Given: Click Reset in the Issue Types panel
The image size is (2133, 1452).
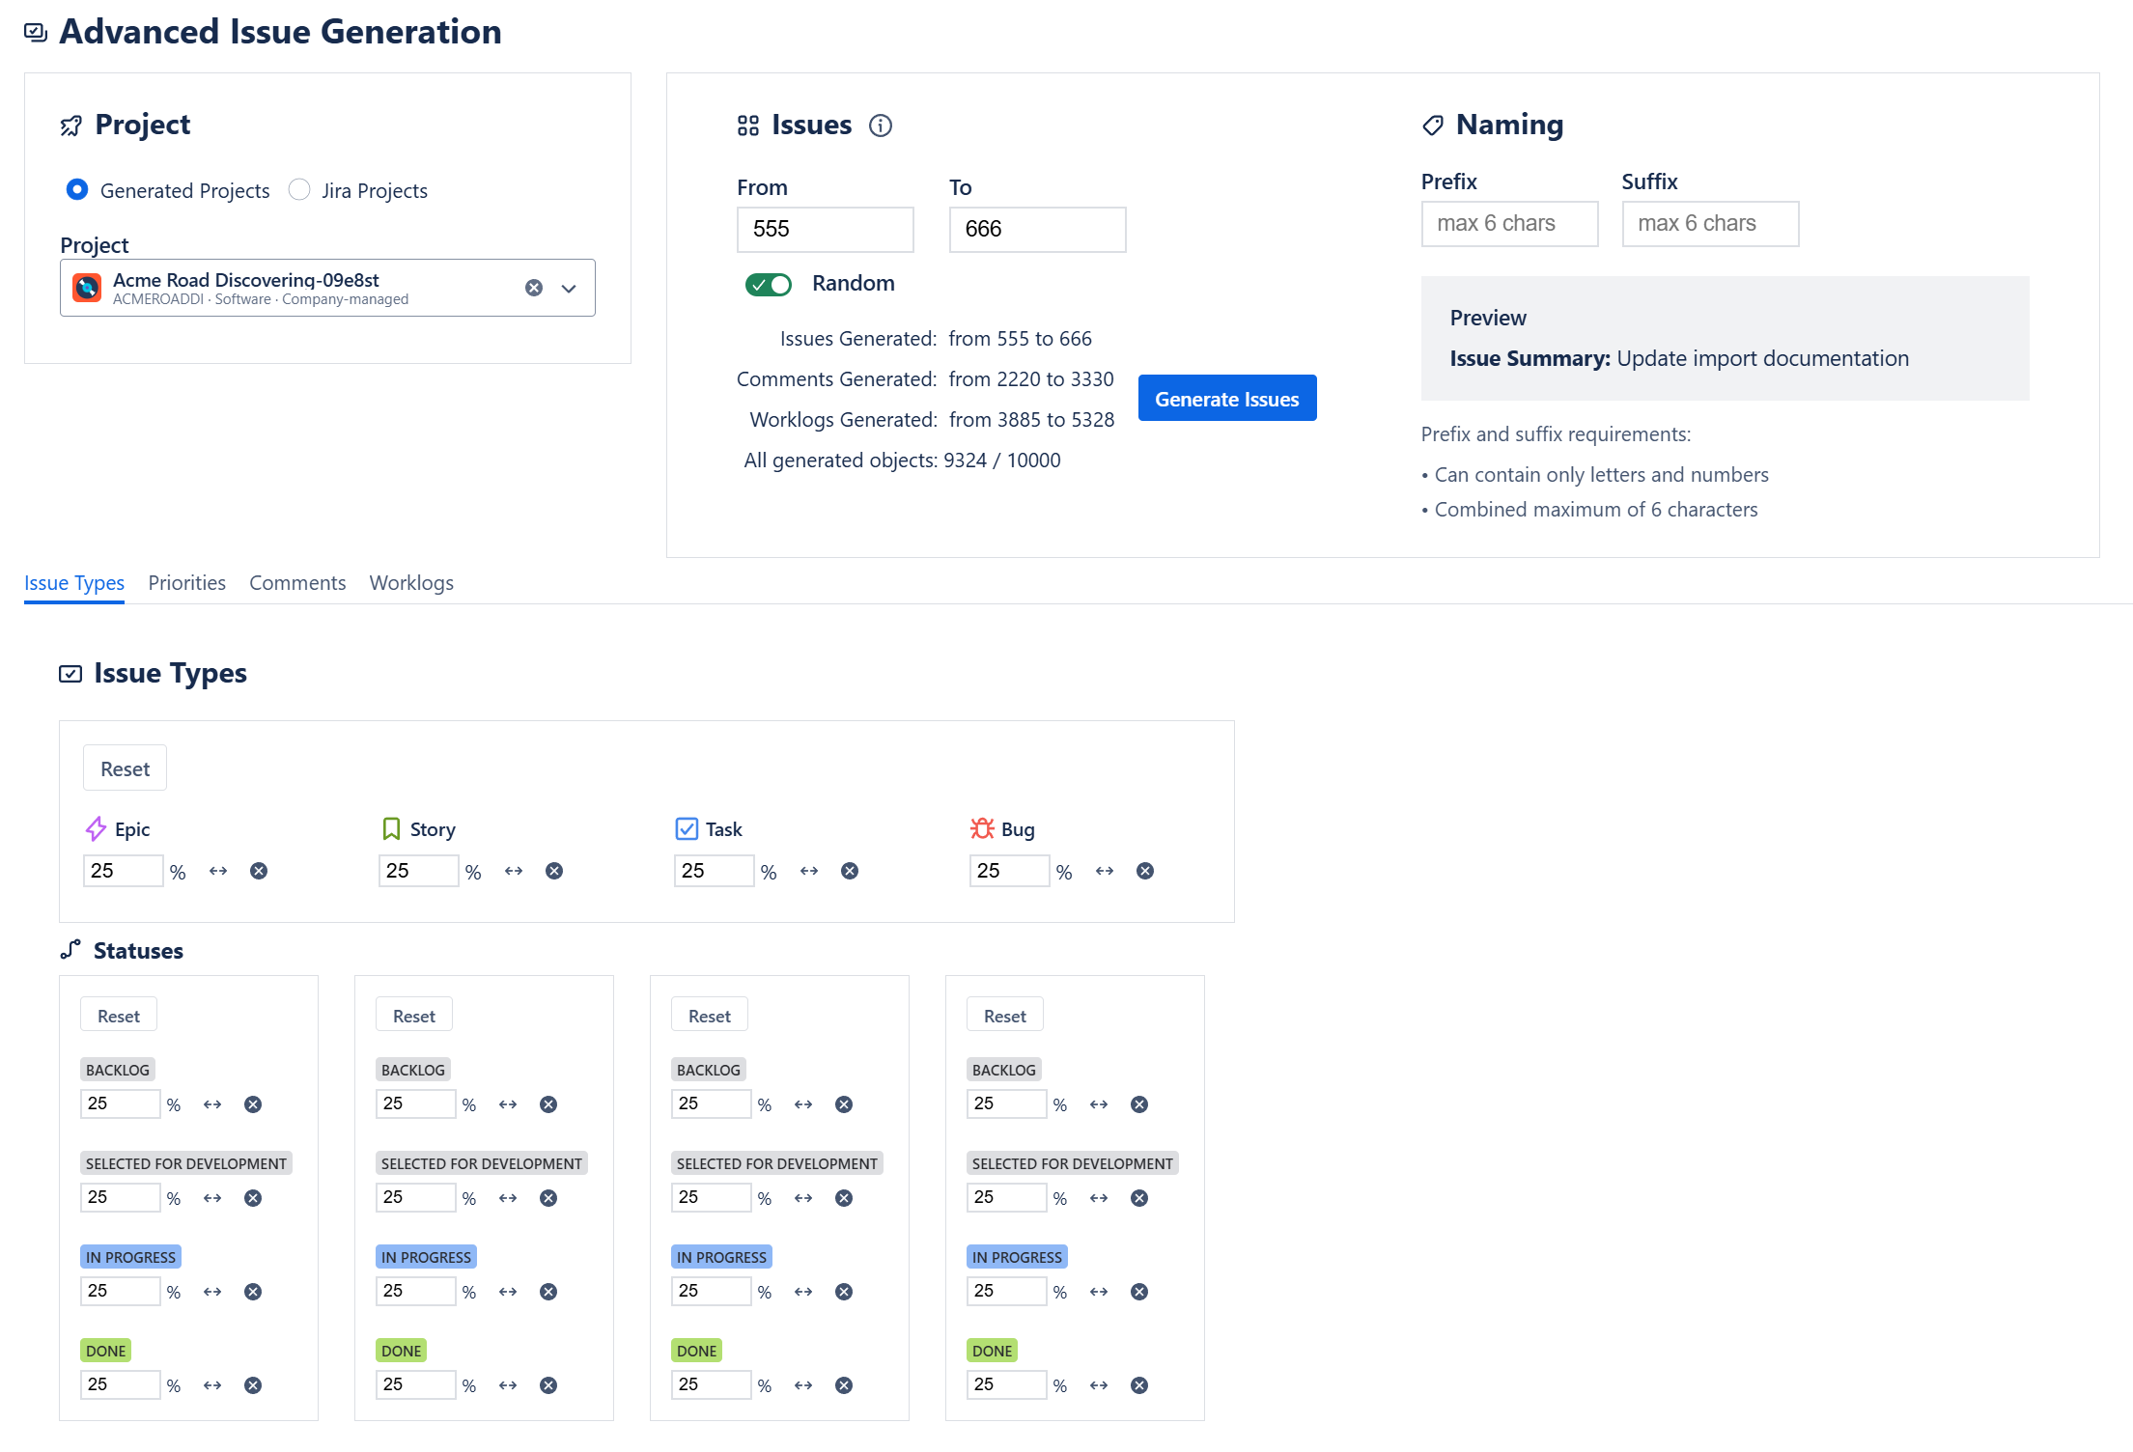Looking at the screenshot, I should 125,768.
